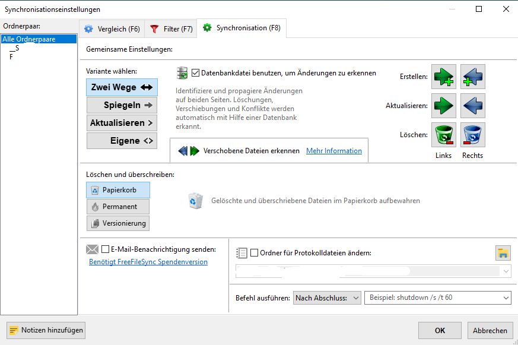Select folder pair __S in list

pyautogui.click(x=14, y=48)
